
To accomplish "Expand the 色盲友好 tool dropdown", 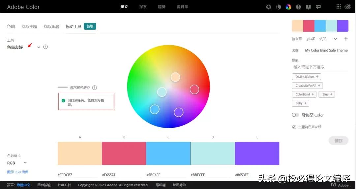I will [39, 47].
